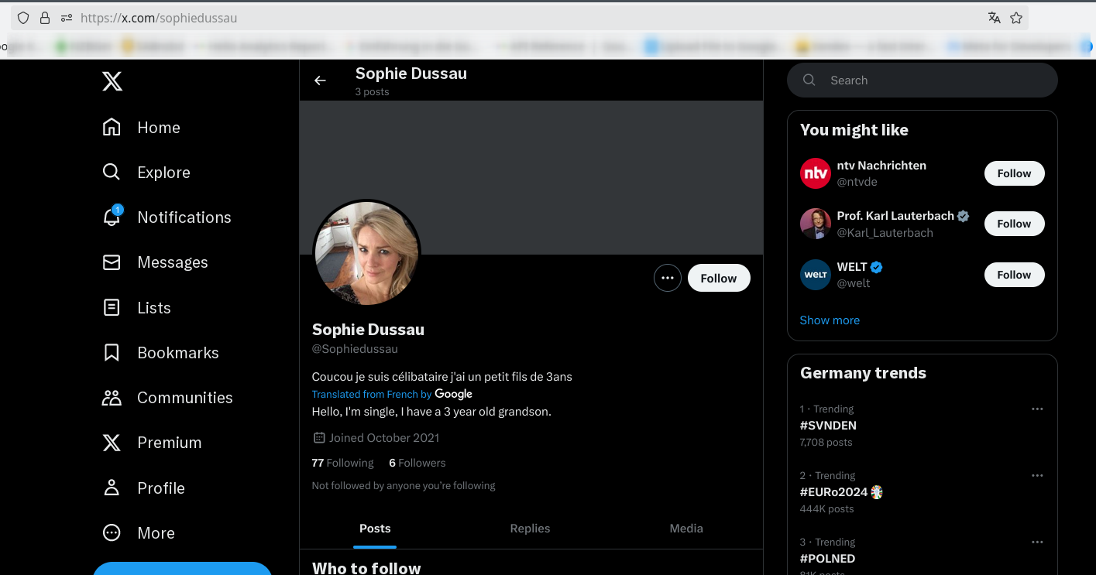Screen dimensions: 1096x575
Task: Open profile's three-dot more options menu
Action: pos(668,279)
